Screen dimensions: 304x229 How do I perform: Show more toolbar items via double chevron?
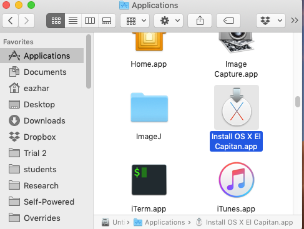click(295, 21)
